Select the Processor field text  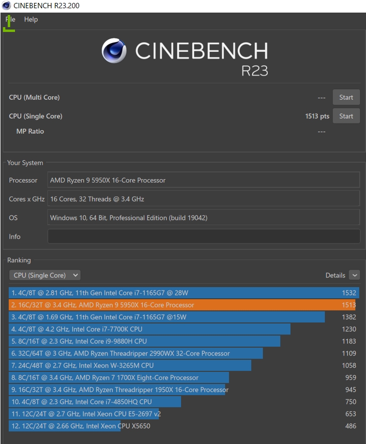click(203, 180)
